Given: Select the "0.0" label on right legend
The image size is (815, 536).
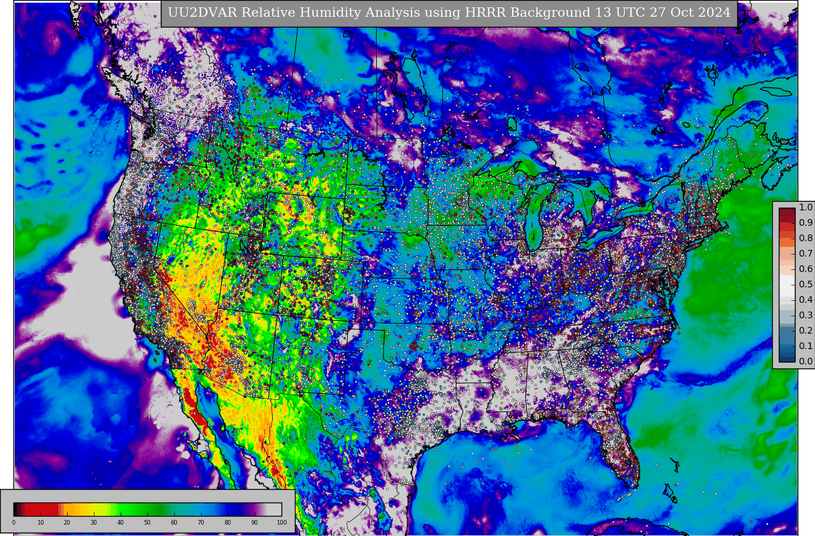Looking at the screenshot, I should pyautogui.click(x=806, y=361).
